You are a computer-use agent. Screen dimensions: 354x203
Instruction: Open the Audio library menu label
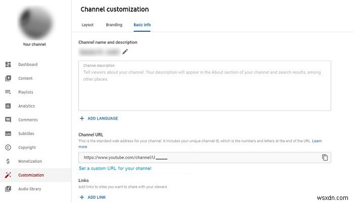coord(30,189)
